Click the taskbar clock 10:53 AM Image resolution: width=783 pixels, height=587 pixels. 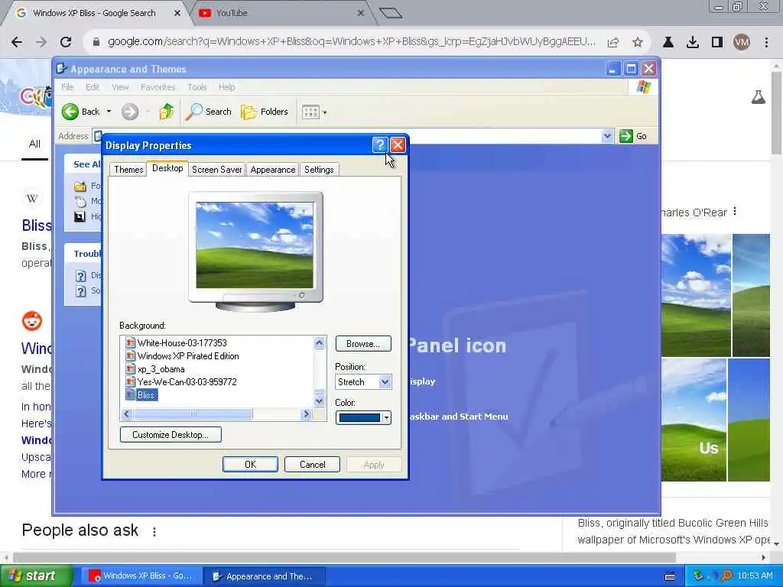point(755,576)
